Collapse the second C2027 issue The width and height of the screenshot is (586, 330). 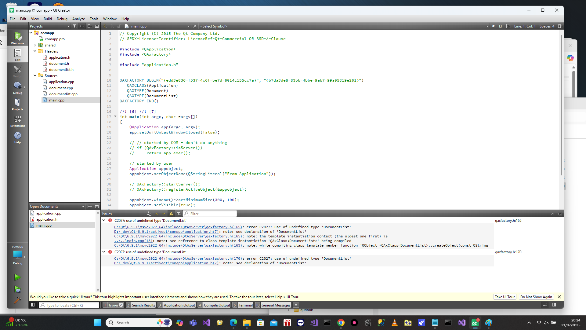[x=104, y=252]
